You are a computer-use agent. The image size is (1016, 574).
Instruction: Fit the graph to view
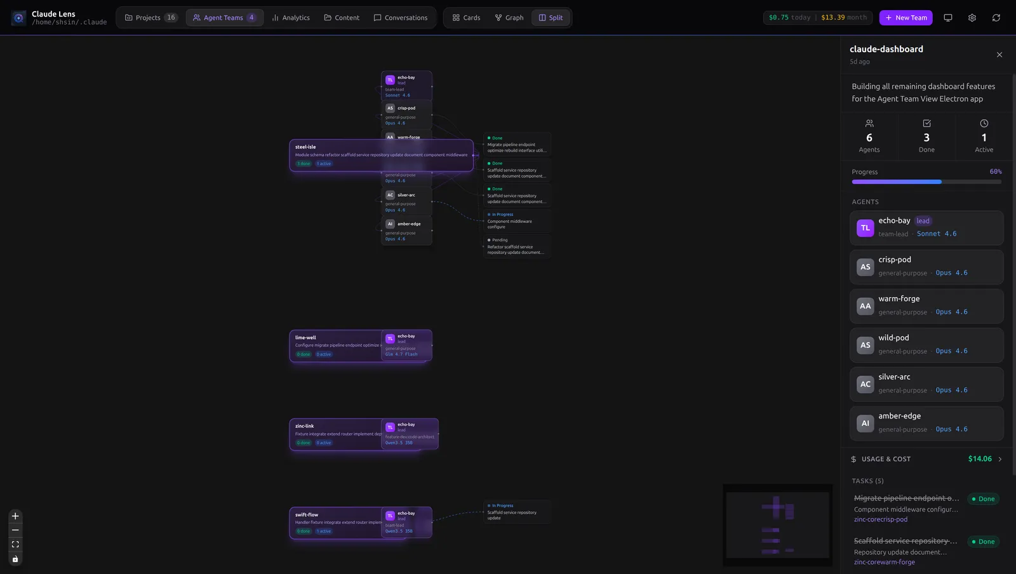point(15,545)
